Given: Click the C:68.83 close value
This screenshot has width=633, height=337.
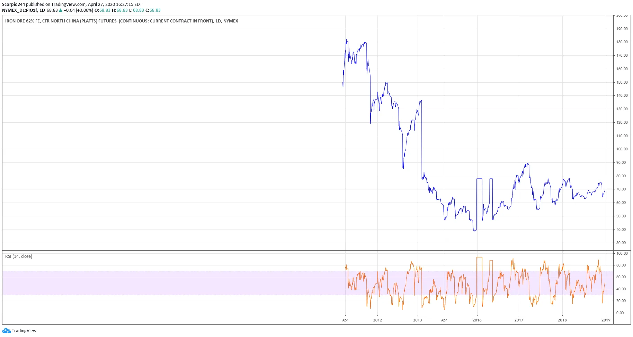Looking at the screenshot, I should tap(153, 10).
